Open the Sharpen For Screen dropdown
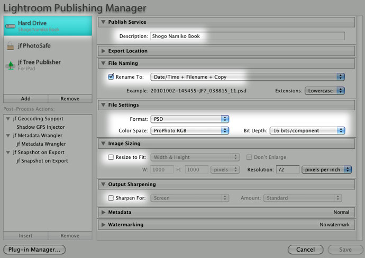The image size is (365, 258). pyautogui.click(x=190, y=198)
